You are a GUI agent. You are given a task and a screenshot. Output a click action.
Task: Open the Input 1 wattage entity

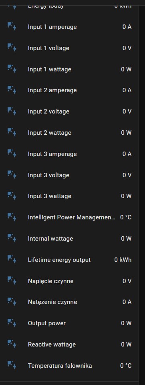69,69
